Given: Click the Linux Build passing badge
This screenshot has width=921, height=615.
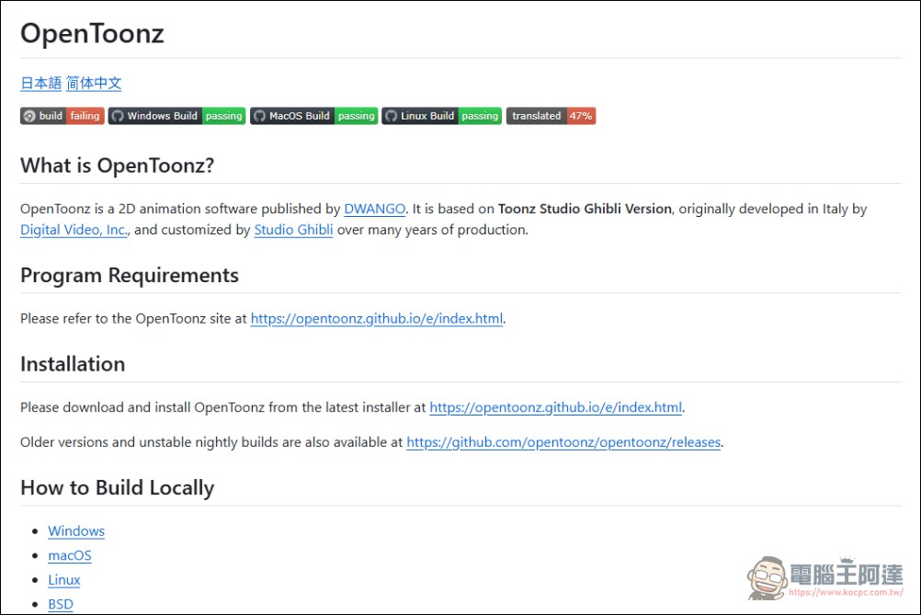Looking at the screenshot, I should [442, 116].
